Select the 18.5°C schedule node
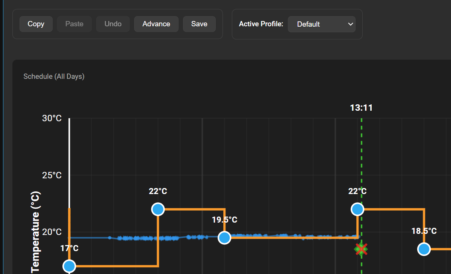The image size is (451, 274). (x=424, y=249)
